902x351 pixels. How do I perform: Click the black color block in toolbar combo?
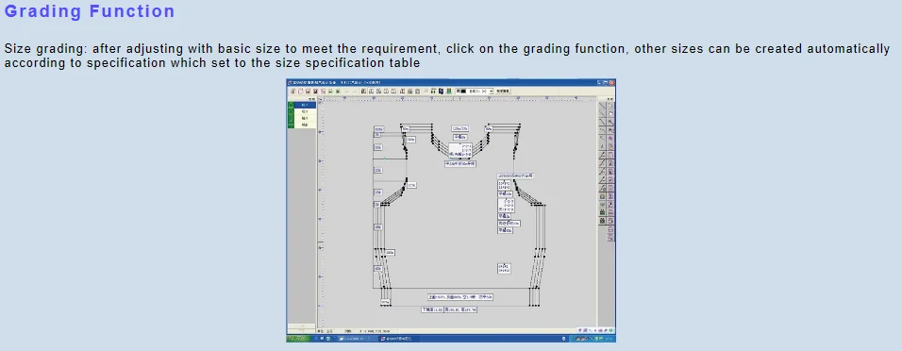coord(463,91)
